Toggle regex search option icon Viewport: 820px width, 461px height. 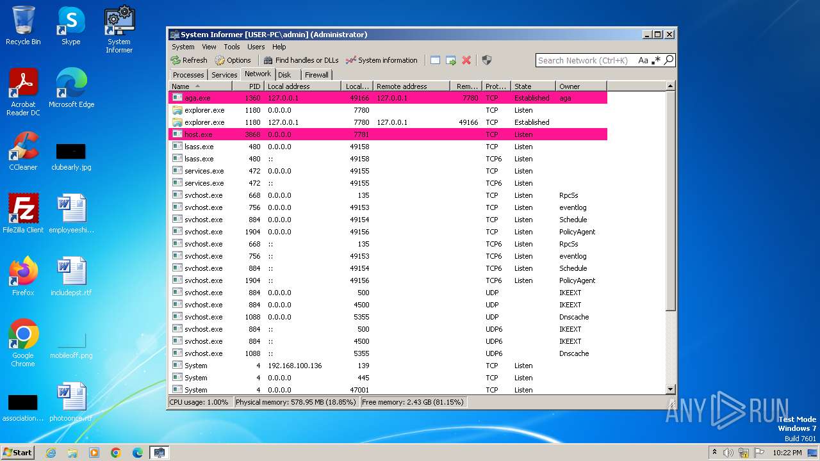pyautogui.click(x=656, y=60)
